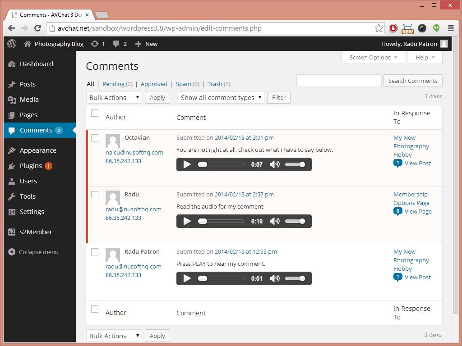Play Octavian's audio comment
Screen dimensions: 462x346
(187, 164)
